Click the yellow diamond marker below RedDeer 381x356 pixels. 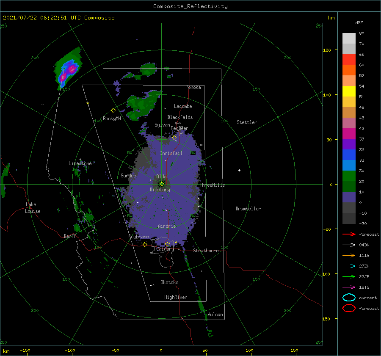pos(174,138)
